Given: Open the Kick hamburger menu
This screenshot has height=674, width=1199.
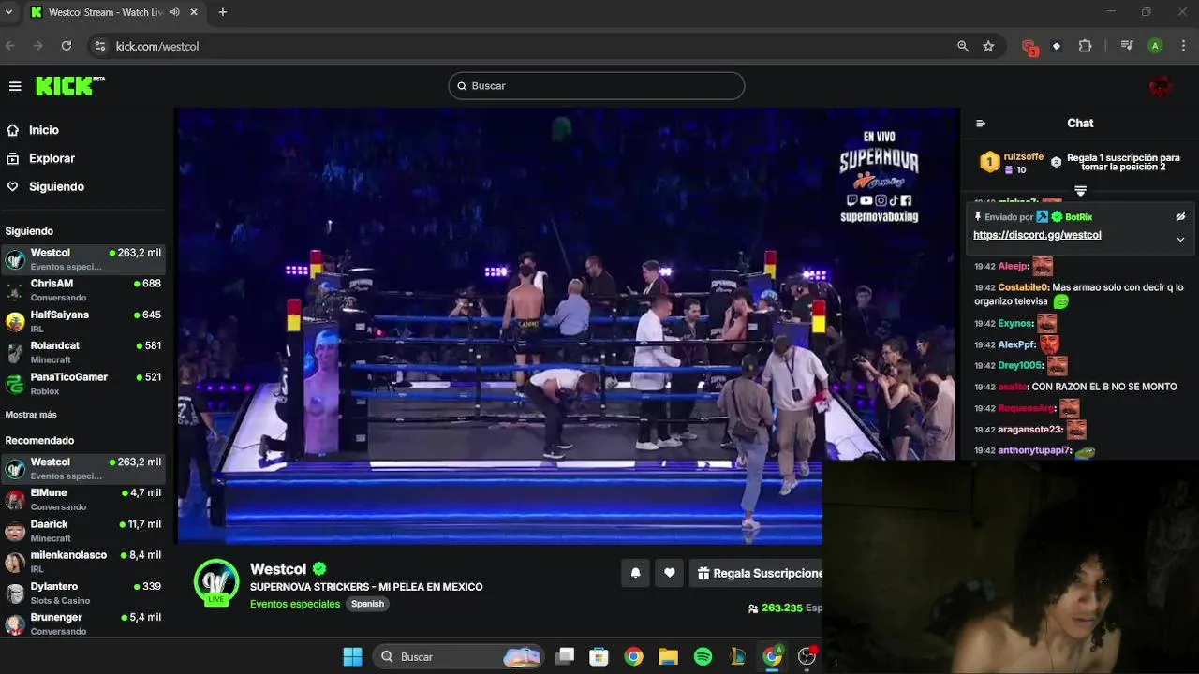Looking at the screenshot, I should coord(15,86).
